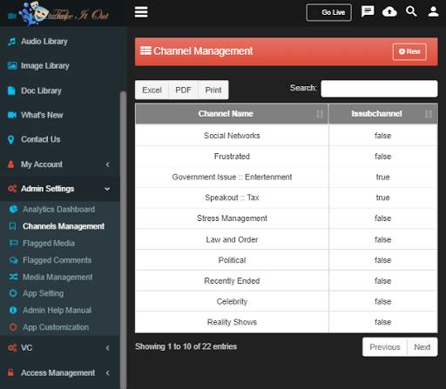
Task: Focus the table Search field
Action: pos(379,89)
